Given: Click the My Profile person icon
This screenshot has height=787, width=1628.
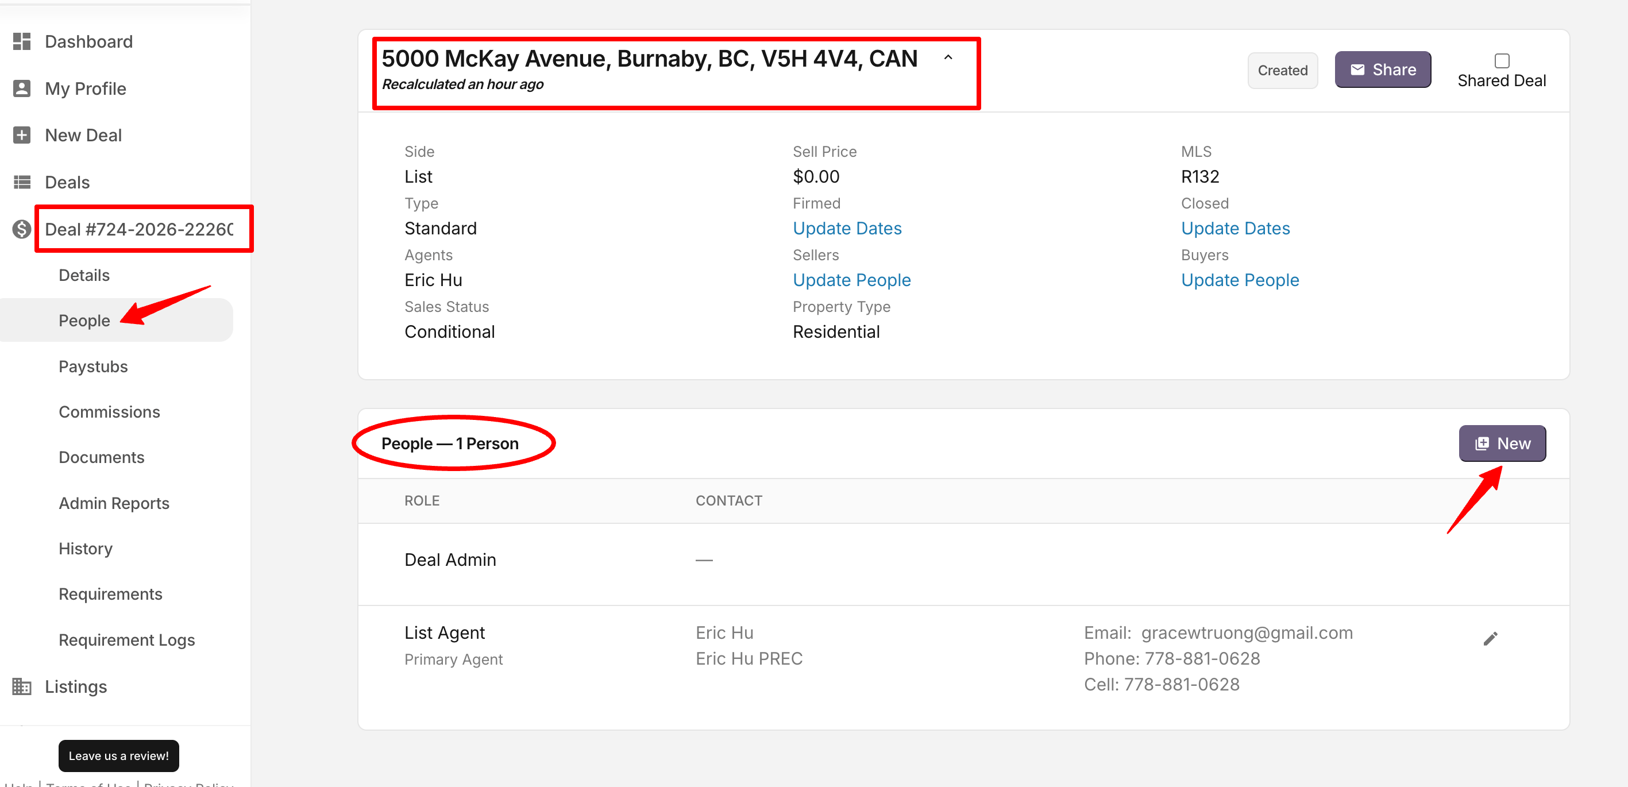Looking at the screenshot, I should tap(21, 88).
